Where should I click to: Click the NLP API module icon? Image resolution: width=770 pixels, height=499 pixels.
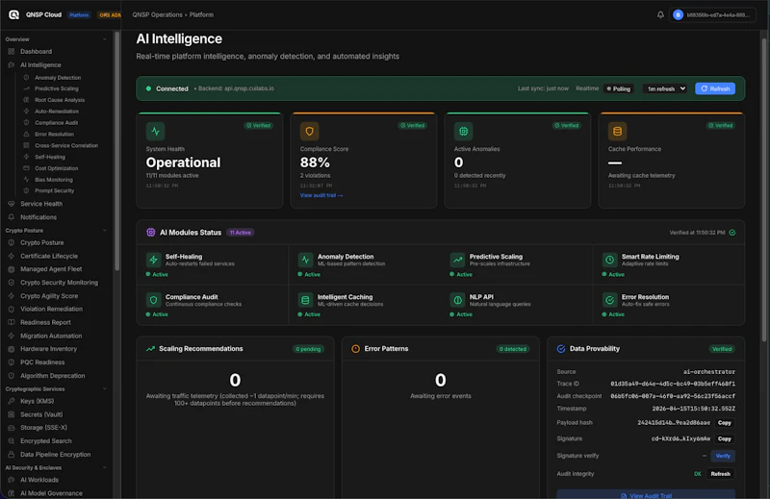coord(457,300)
